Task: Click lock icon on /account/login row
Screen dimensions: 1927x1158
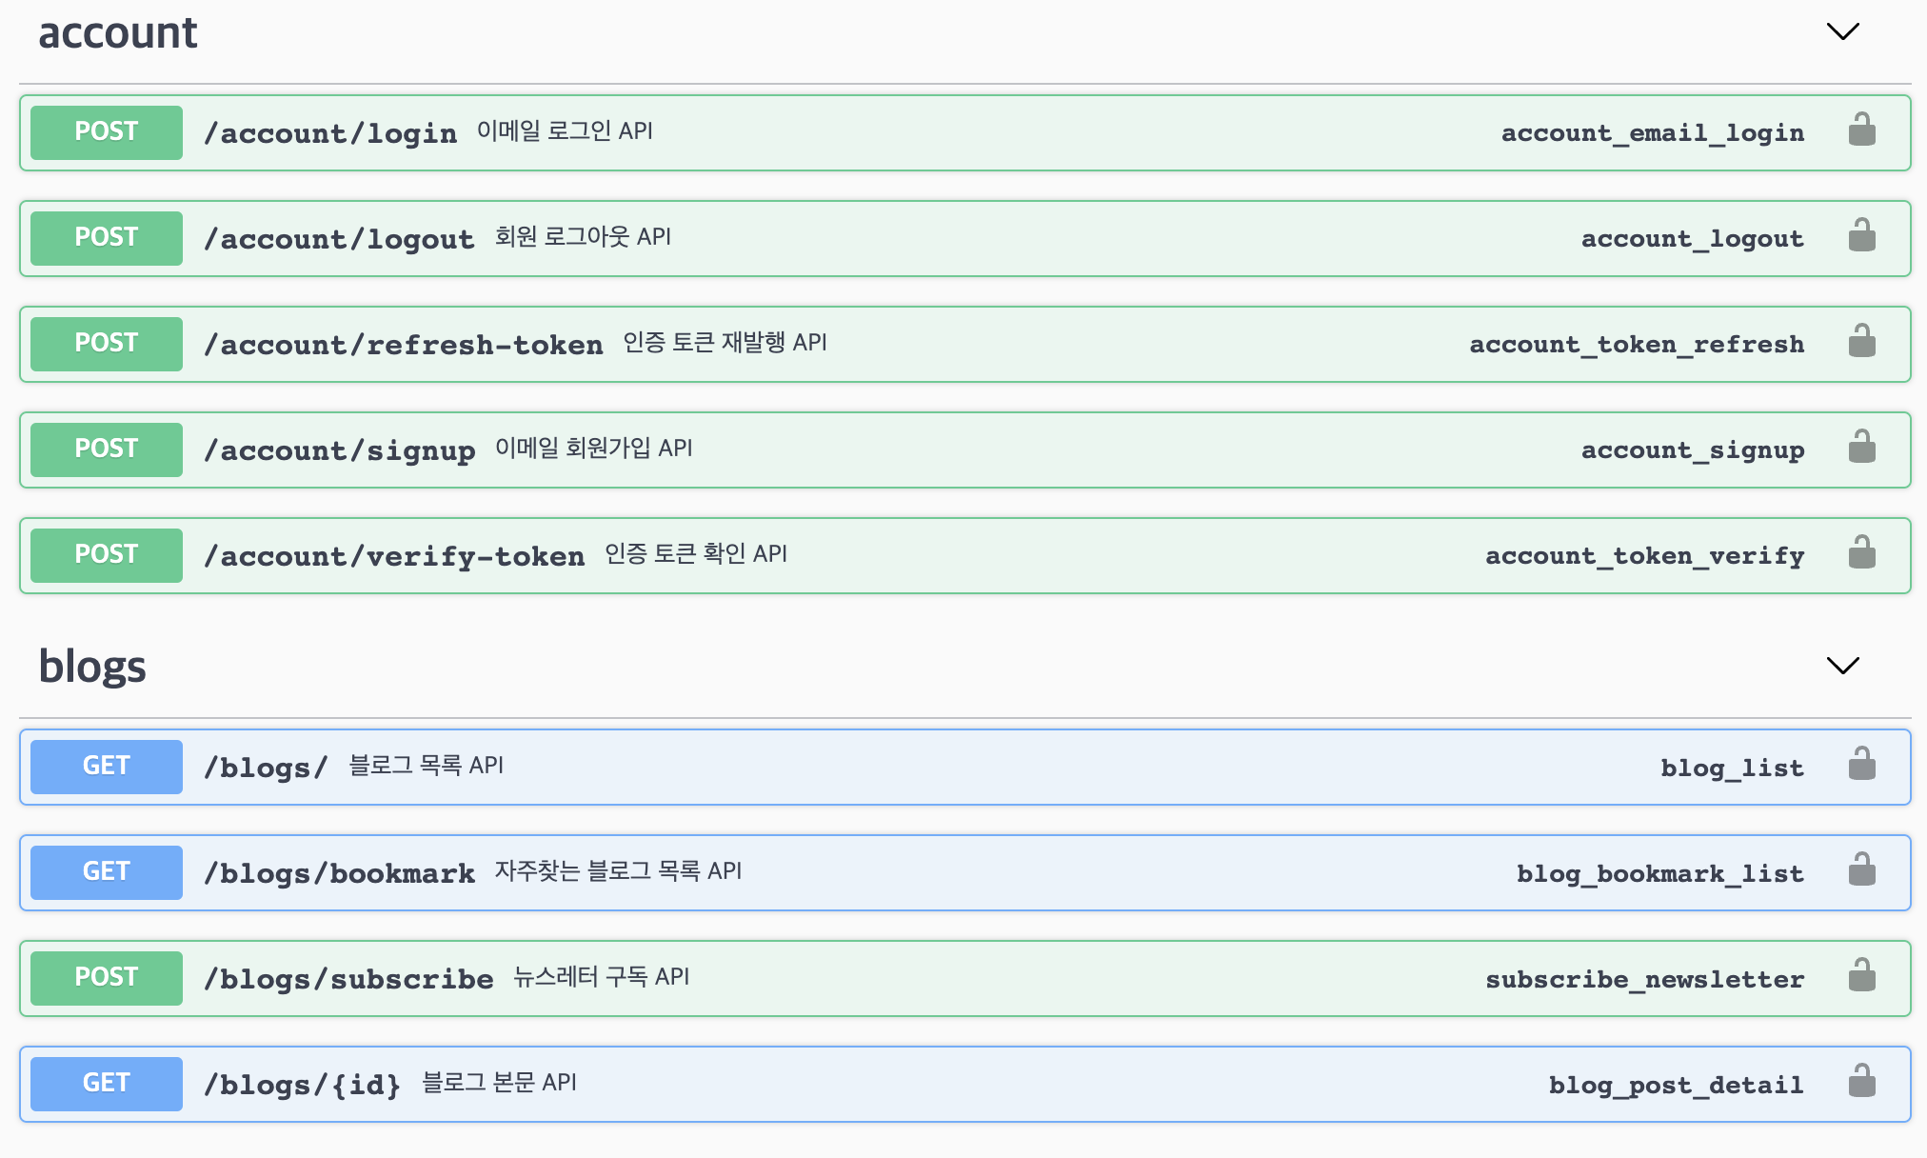Action: coord(1861,130)
